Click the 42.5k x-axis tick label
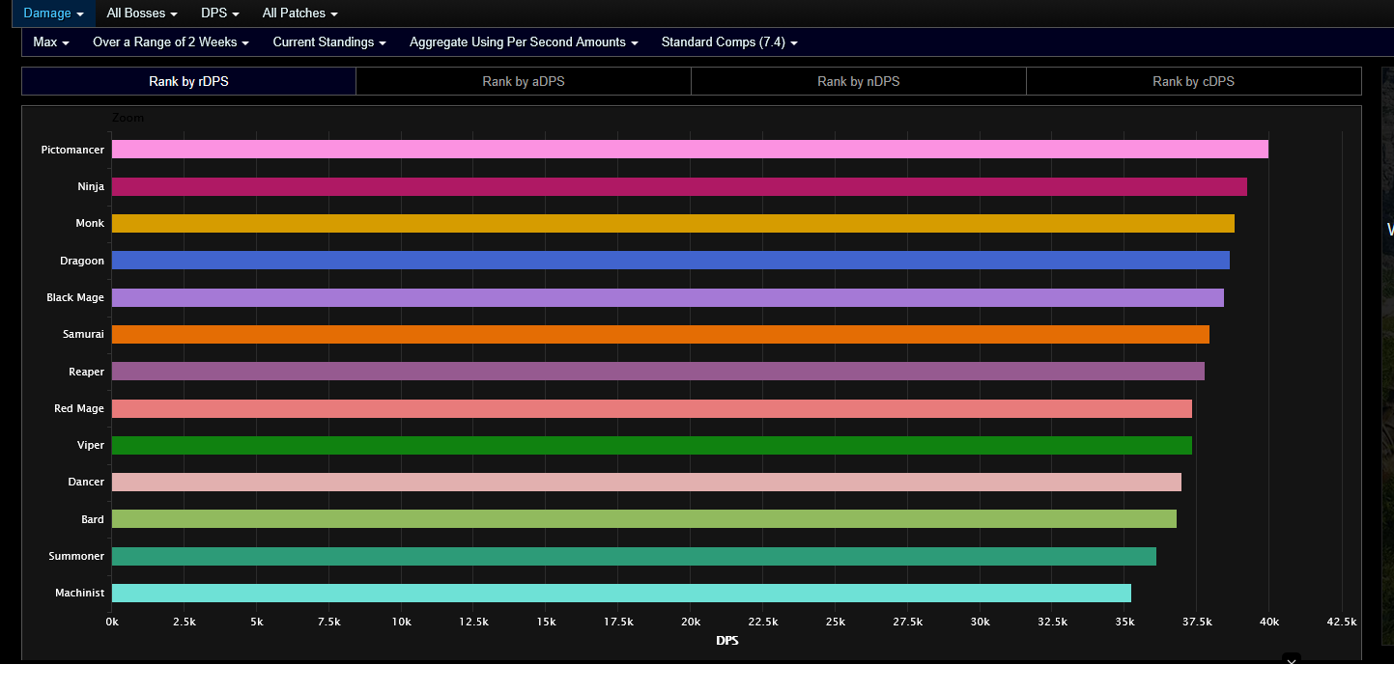 (x=1342, y=622)
